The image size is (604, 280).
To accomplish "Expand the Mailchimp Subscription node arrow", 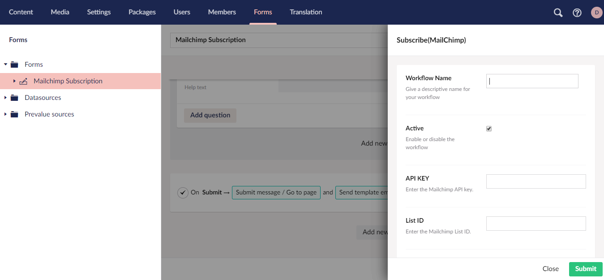I will tap(14, 81).
